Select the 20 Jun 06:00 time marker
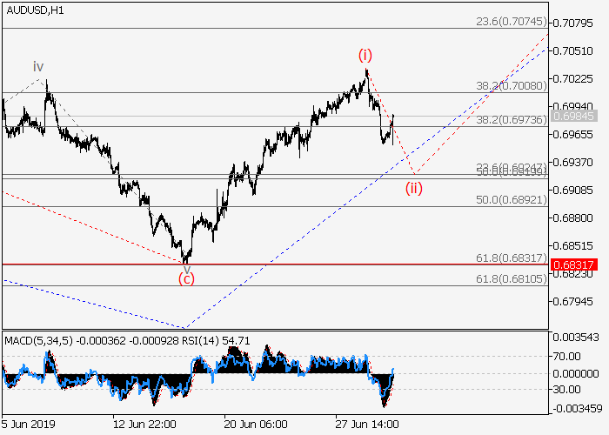This screenshot has height=435, width=609. coord(256,424)
